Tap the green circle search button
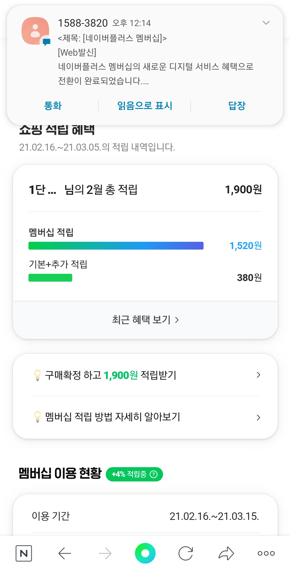 tap(145, 553)
